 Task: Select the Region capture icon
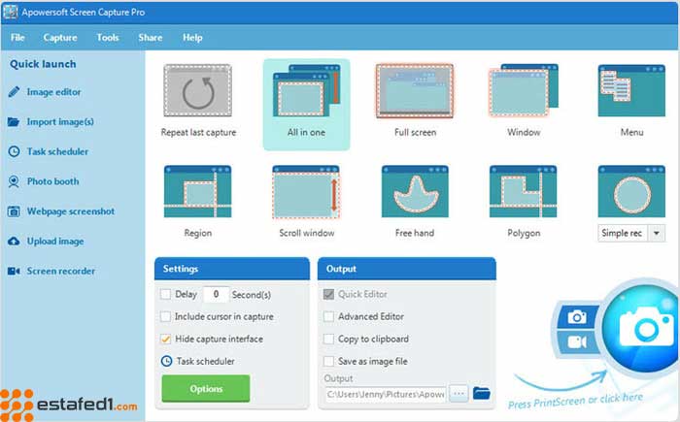pyautogui.click(x=198, y=192)
